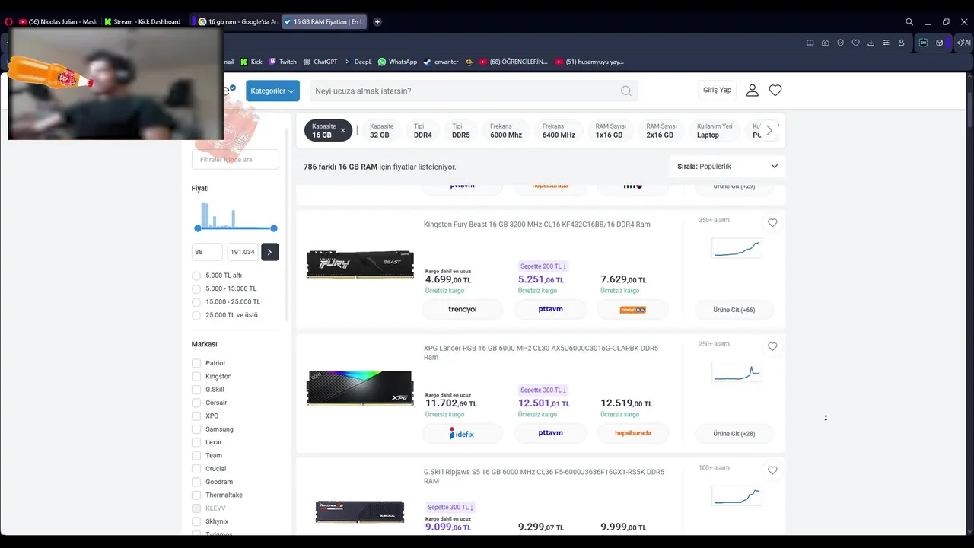974x548 pixels.
Task: Click the browser profile account icon
Action: pos(901,43)
